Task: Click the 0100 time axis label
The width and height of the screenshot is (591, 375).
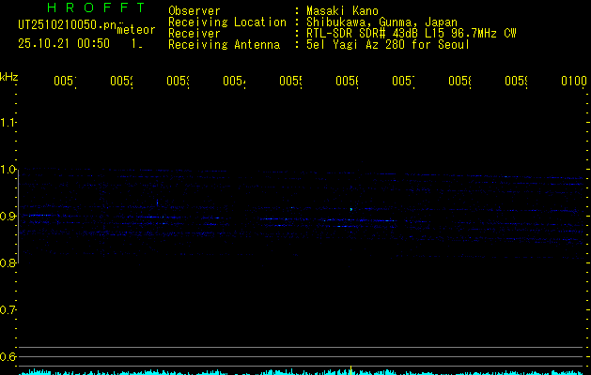Action: pyautogui.click(x=574, y=81)
